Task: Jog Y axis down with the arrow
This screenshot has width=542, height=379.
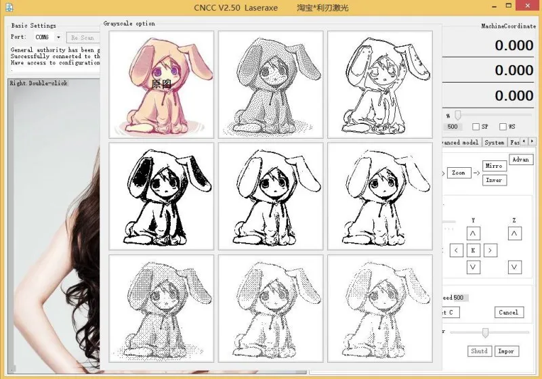Action: [473, 267]
